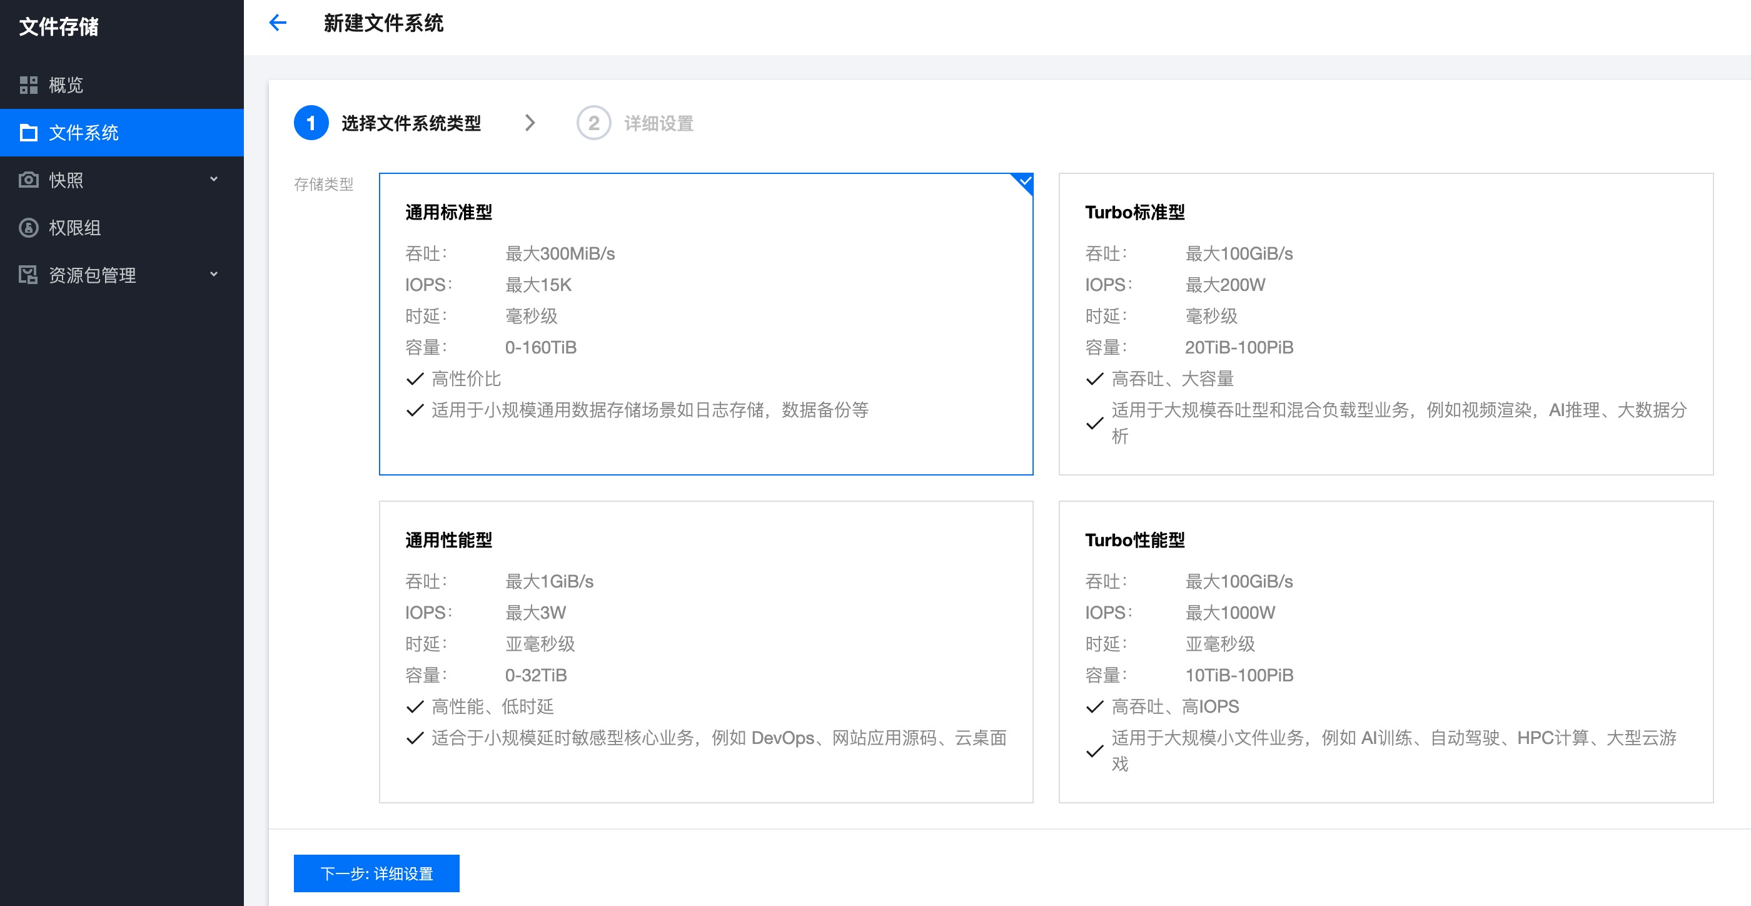The height and width of the screenshot is (906, 1751).
Task: Click 适合于小规模延时敏感型核心业务 description
Action: click(719, 738)
